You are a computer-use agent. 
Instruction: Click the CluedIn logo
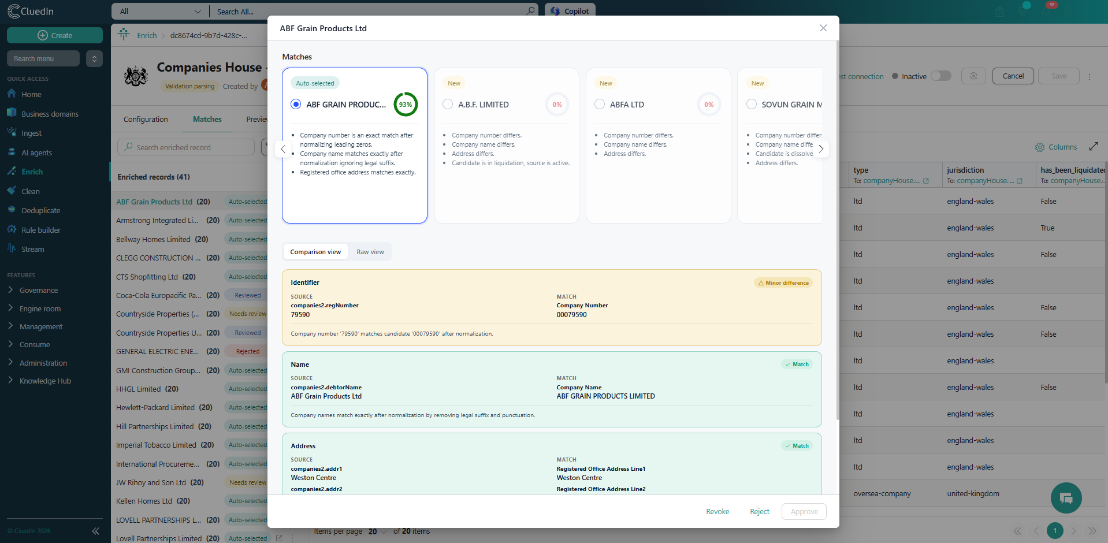pyautogui.click(x=31, y=11)
